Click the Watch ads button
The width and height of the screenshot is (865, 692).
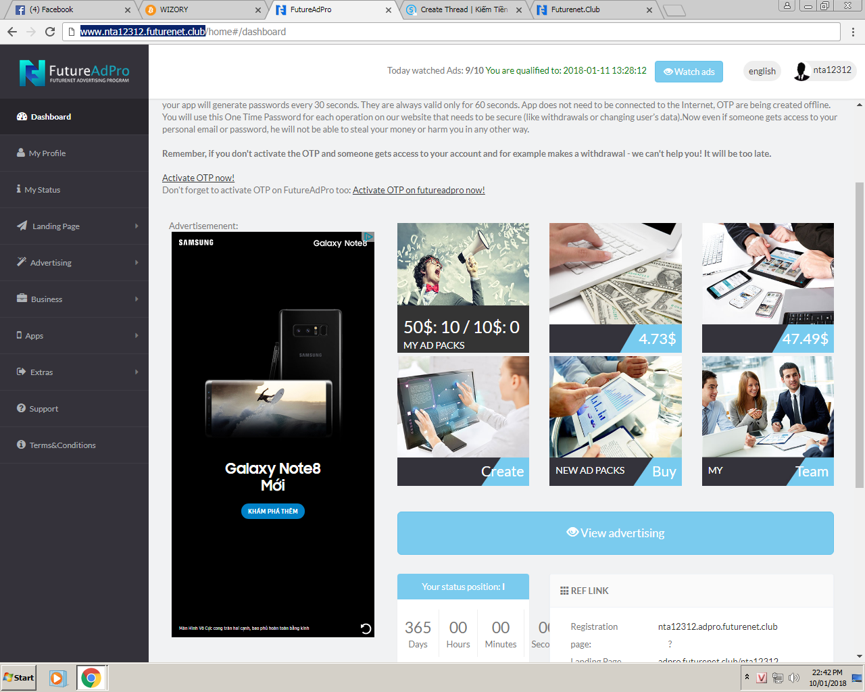coord(689,72)
